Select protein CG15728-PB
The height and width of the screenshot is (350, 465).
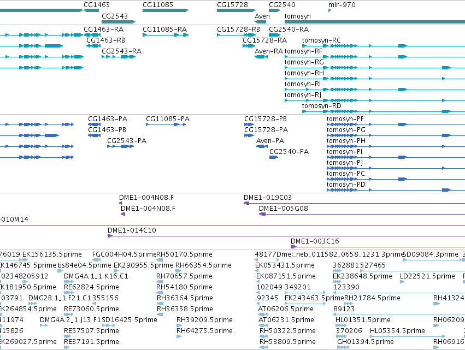266,119
